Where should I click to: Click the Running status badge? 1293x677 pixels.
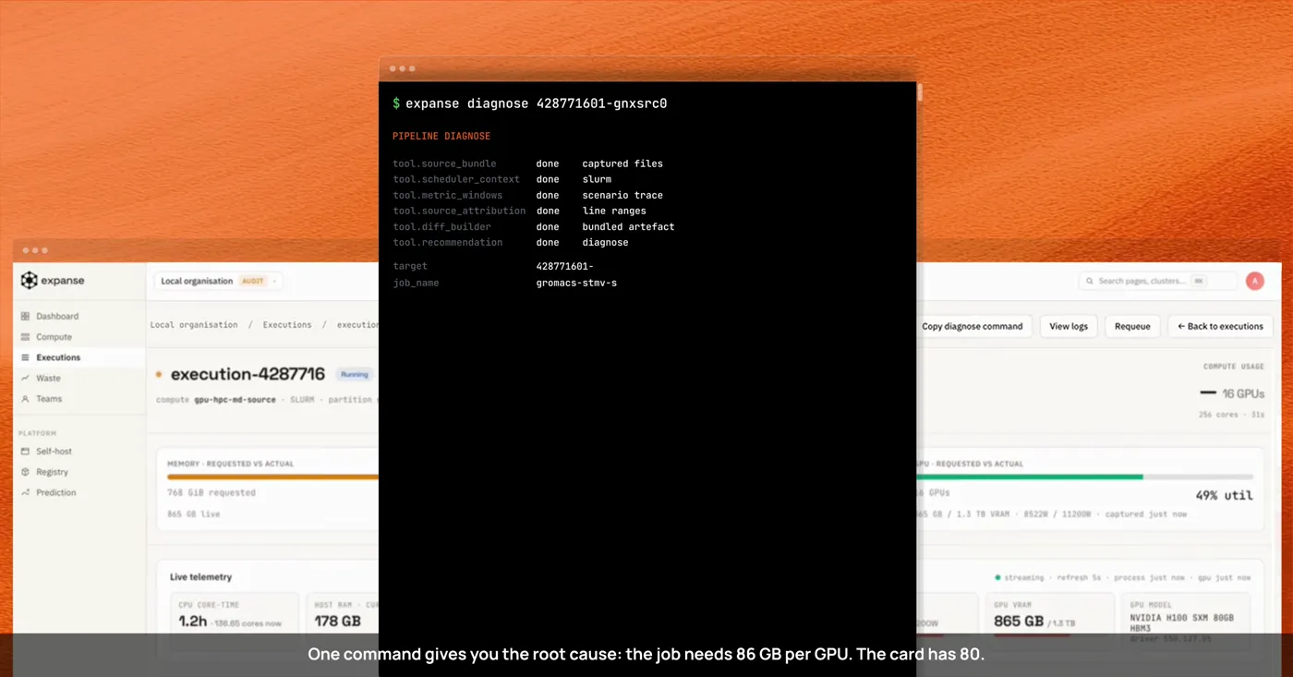355,374
